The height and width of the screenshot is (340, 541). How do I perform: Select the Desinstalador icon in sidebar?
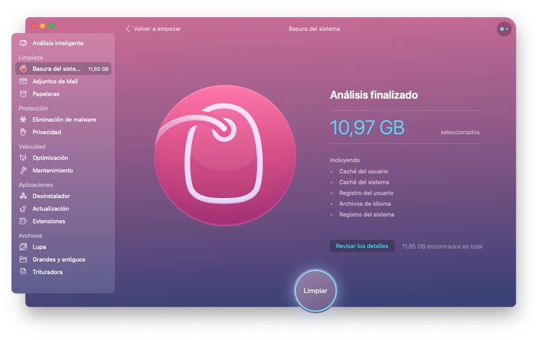click(24, 196)
